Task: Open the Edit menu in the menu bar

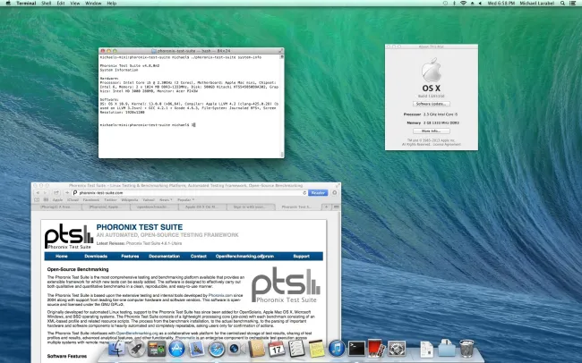Action: click(x=61, y=3)
